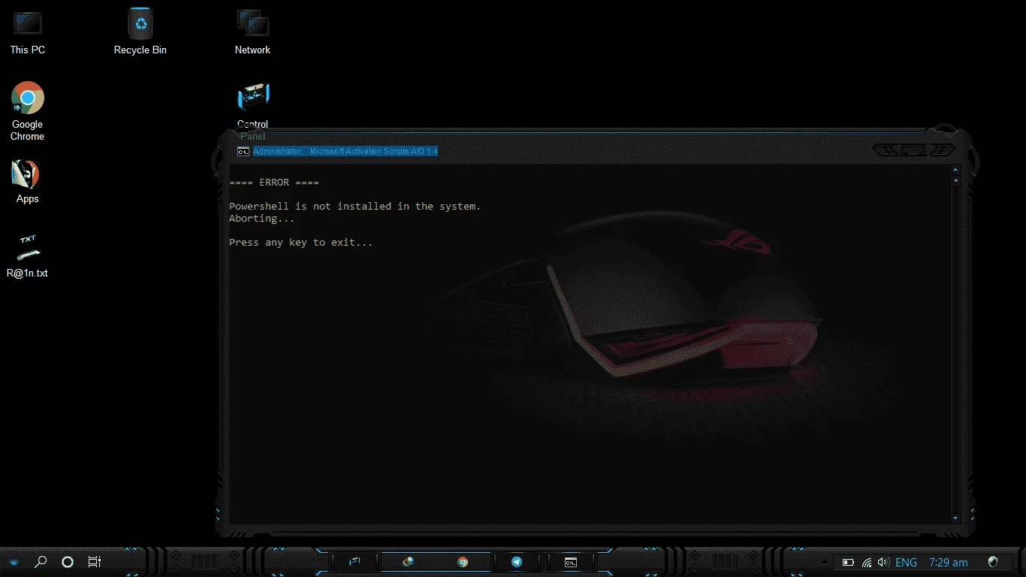Open the Wi-Fi network flyout
This screenshot has height=577, width=1026.
click(867, 562)
